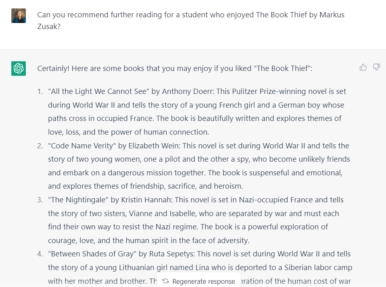Click list number 3 in the recommendations
The width and height of the screenshot is (386, 287).
[40, 200]
